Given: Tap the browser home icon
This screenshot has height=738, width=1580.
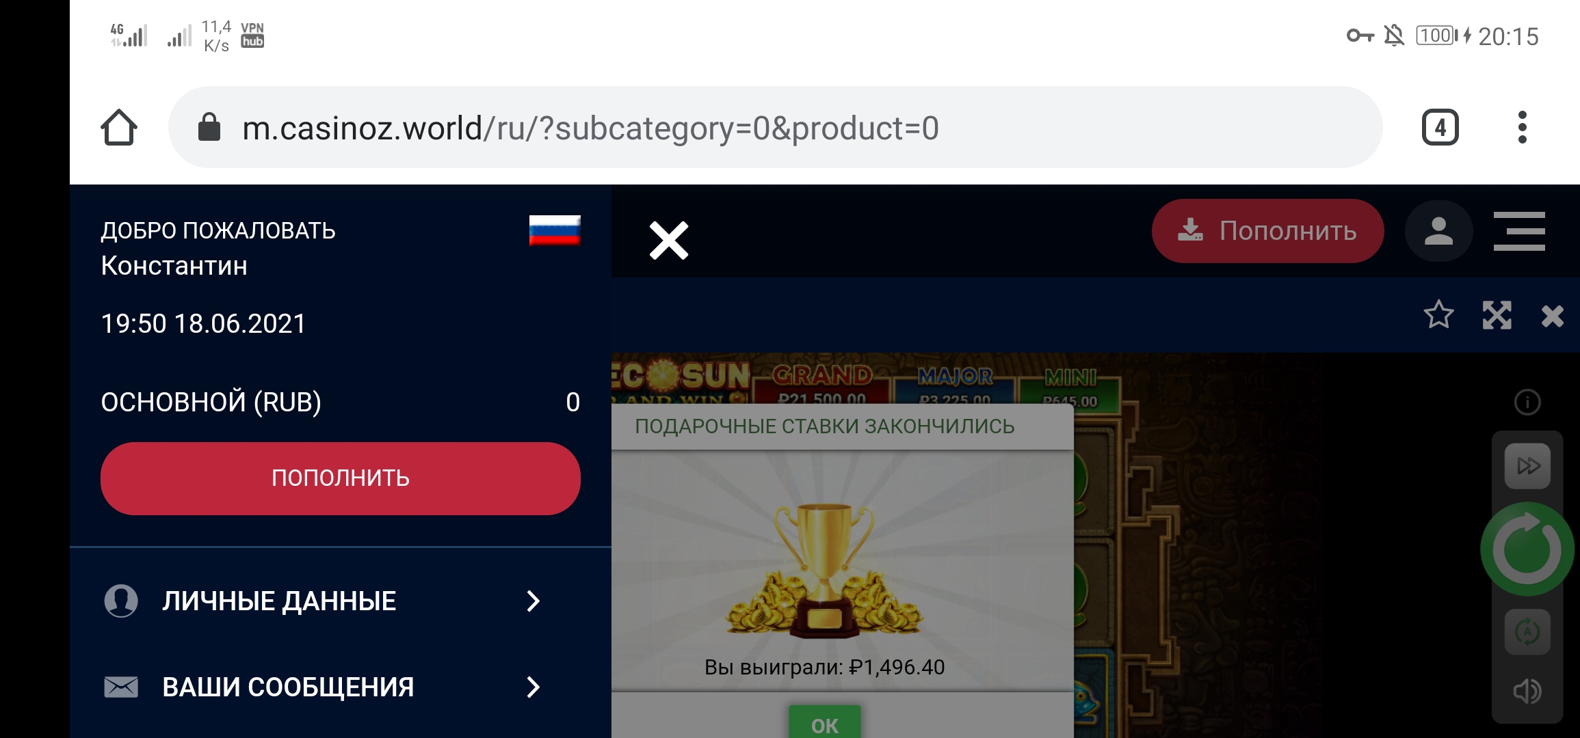Looking at the screenshot, I should [x=119, y=128].
